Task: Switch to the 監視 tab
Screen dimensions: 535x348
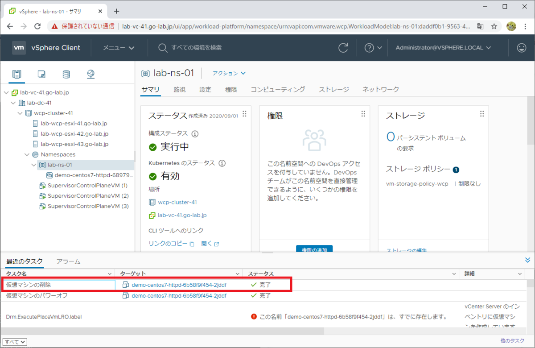Action: (x=179, y=90)
